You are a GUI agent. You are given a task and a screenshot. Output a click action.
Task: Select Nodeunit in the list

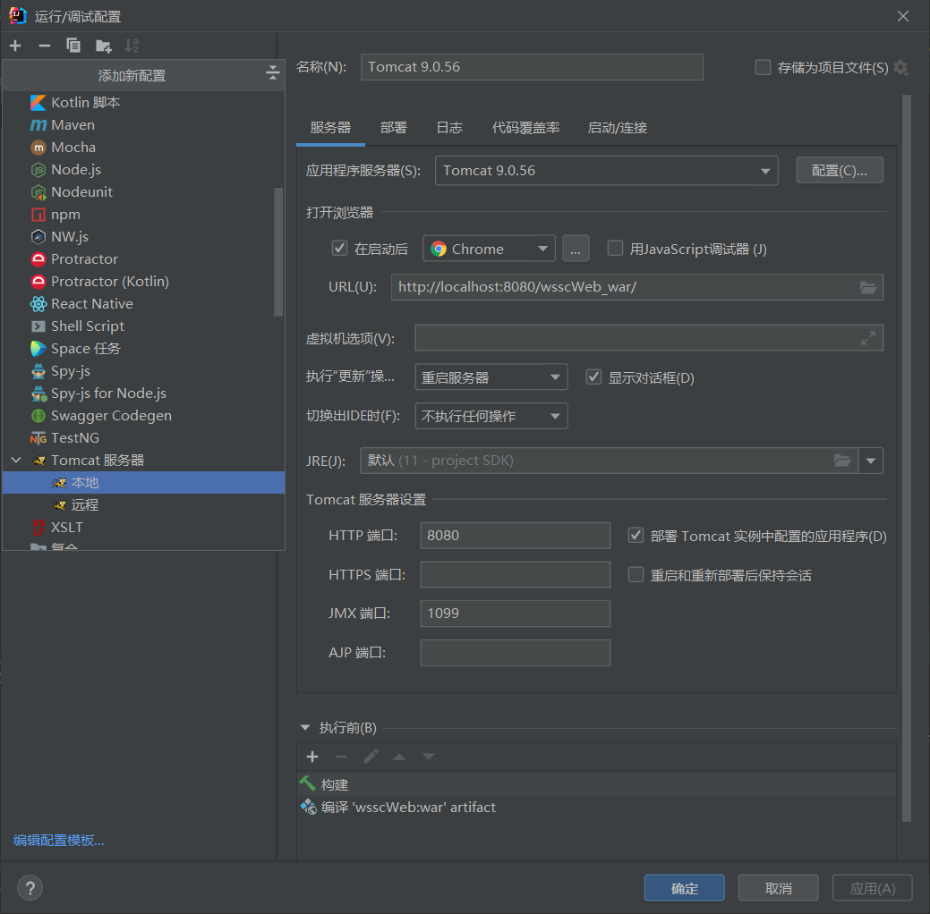click(x=143, y=192)
